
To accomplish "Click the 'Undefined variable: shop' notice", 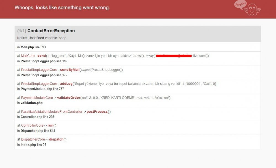I will click(42, 38).
